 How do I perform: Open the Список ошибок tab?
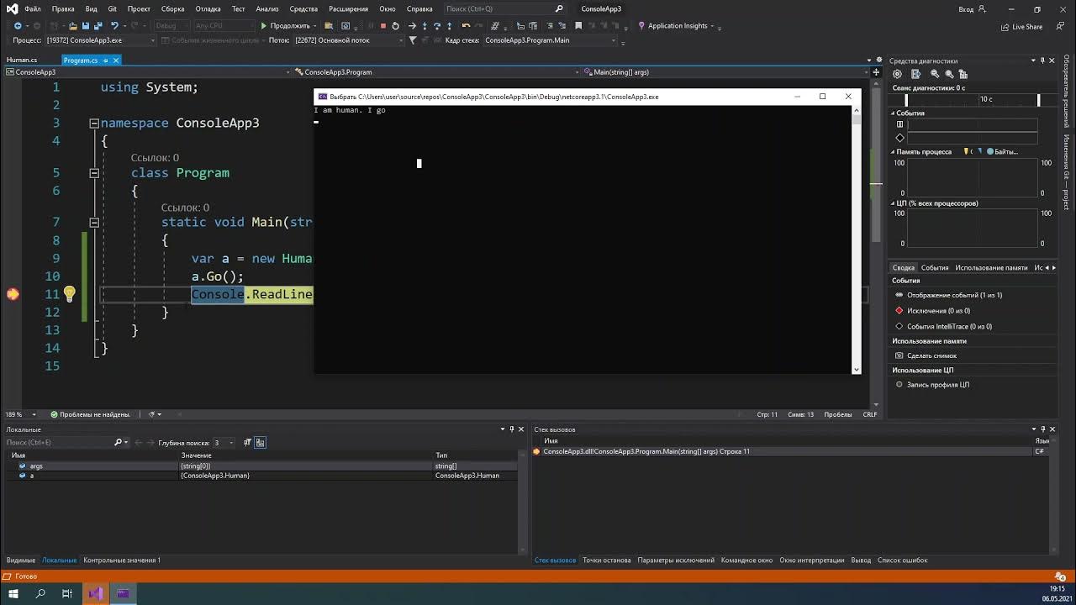point(902,560)
